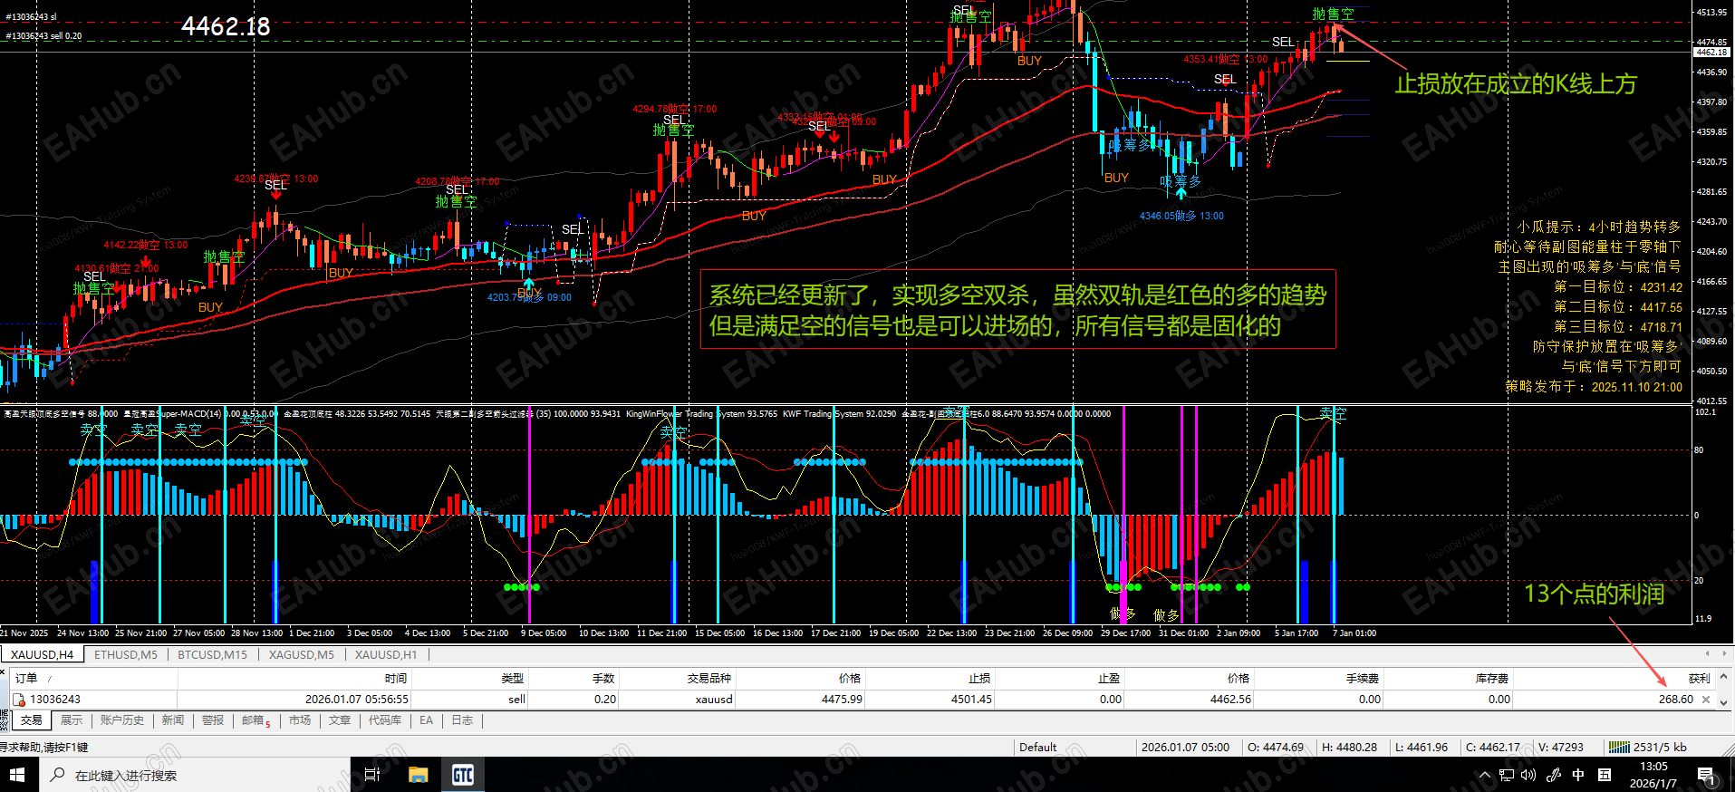
Task: Click the status bar close price C: 4462.17
Action: [x=1492, y=748]
